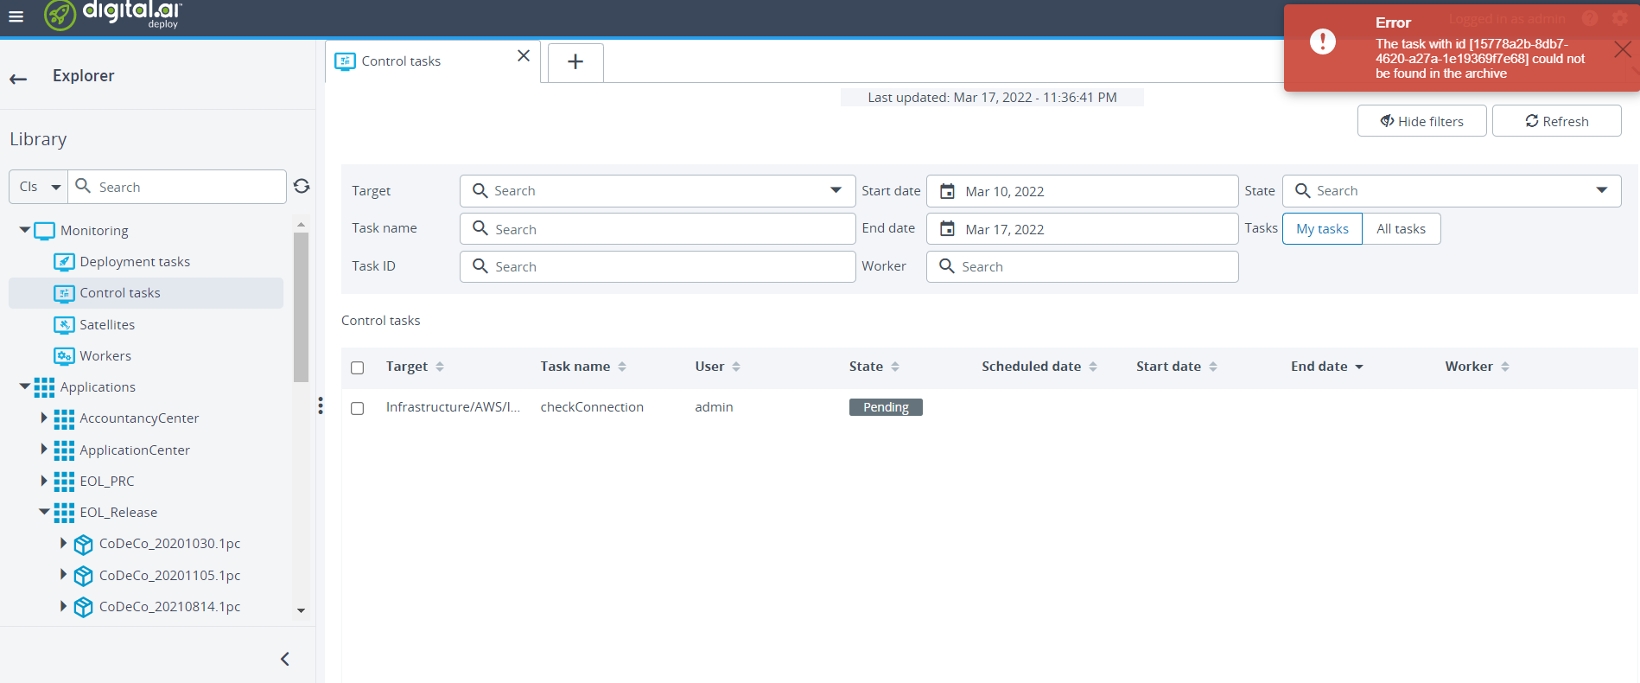Open the CIs search type dropdown
The width and height of the screenshot is (1640, 683).
pos(39,187)
